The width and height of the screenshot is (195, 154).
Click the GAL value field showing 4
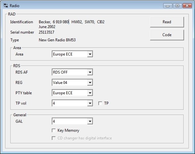pos(70,121)
